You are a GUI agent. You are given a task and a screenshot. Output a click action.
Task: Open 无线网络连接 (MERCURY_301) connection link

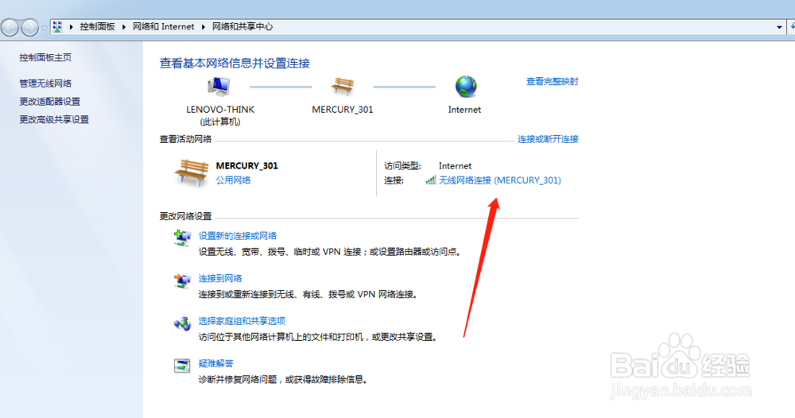(500, 180)
